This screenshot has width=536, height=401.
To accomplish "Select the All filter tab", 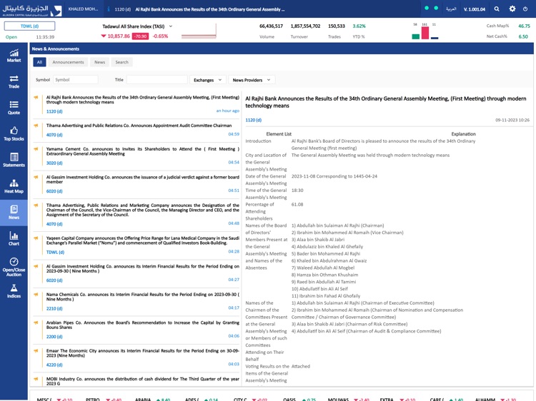I will [39, 62].
